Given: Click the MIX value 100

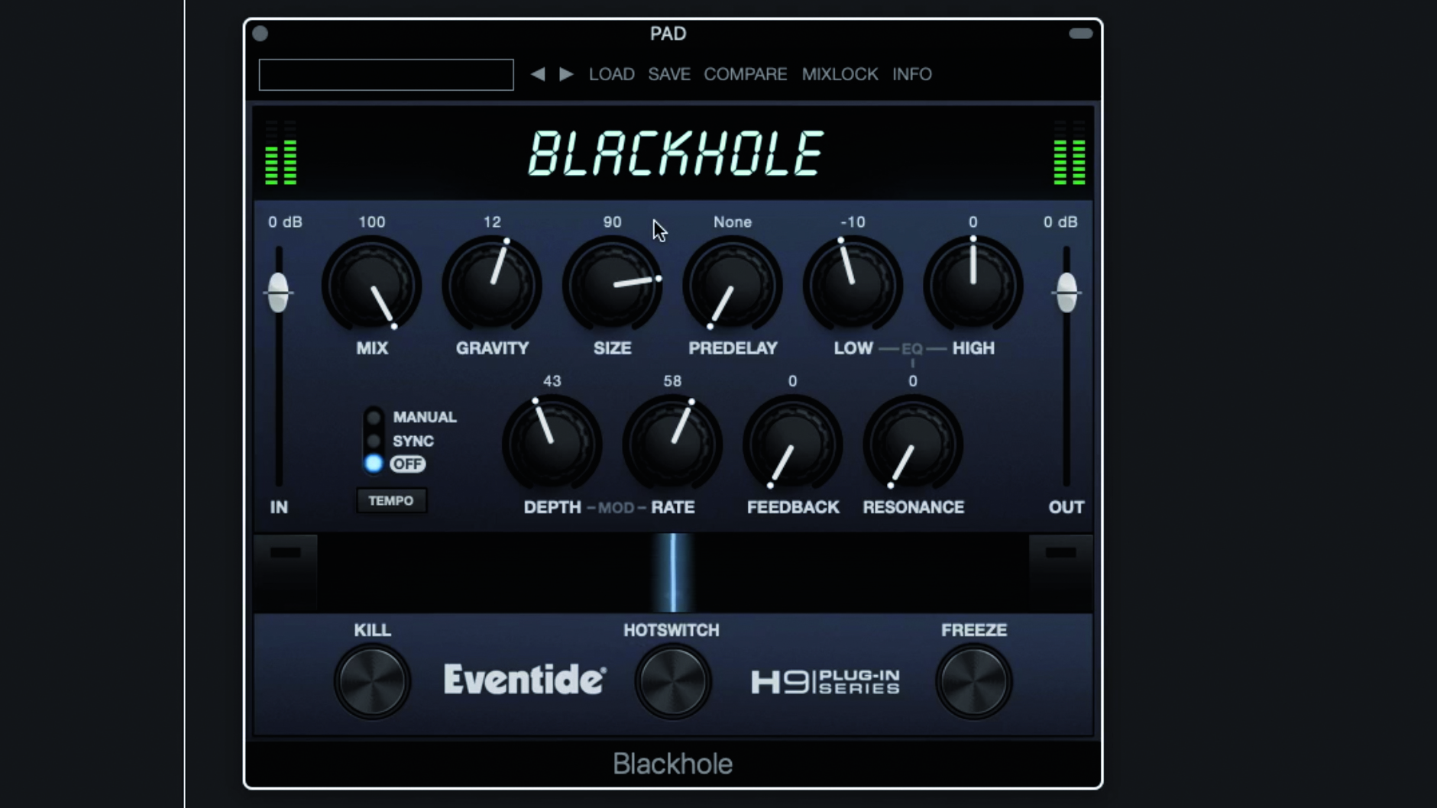Looking at the screenshot, I should point(372,222).
